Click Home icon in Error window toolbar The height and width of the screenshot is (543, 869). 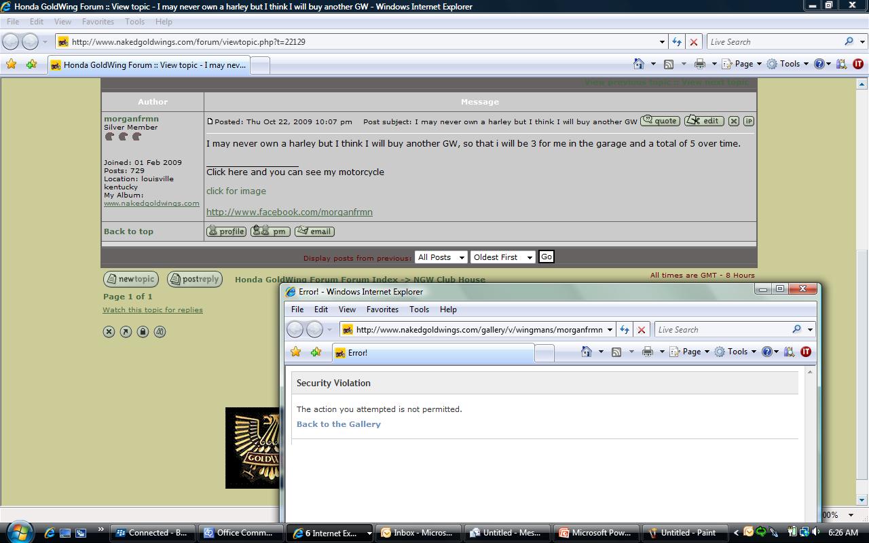pyautogui.click(x=587, y=352)
